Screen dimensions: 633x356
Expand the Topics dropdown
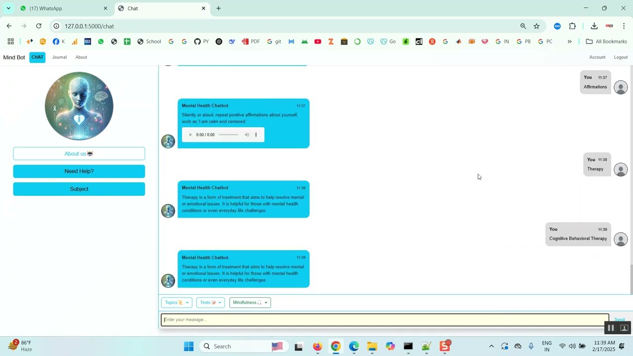(x=177, y=303)
